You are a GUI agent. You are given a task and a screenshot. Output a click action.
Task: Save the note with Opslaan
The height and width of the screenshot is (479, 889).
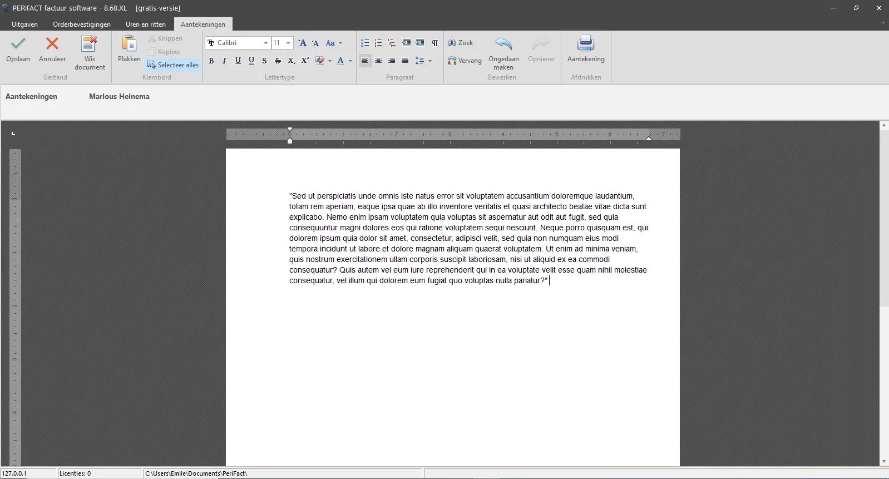point(18,50)
